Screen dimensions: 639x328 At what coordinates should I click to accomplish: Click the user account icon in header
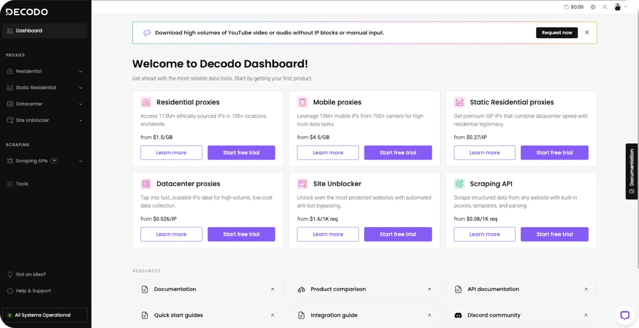point(605,7)
